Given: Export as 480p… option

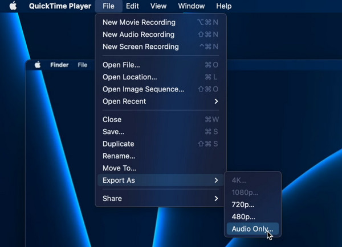Looking at the screenshot, I should (253, 217).
